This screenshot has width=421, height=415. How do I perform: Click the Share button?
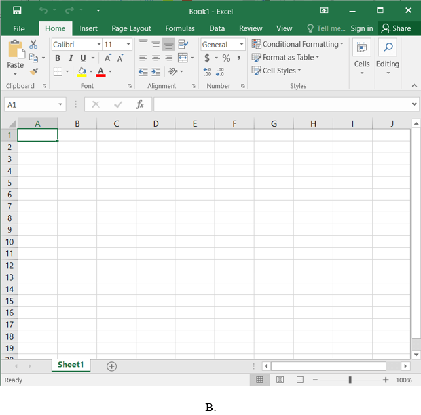[x=396, y=28]
